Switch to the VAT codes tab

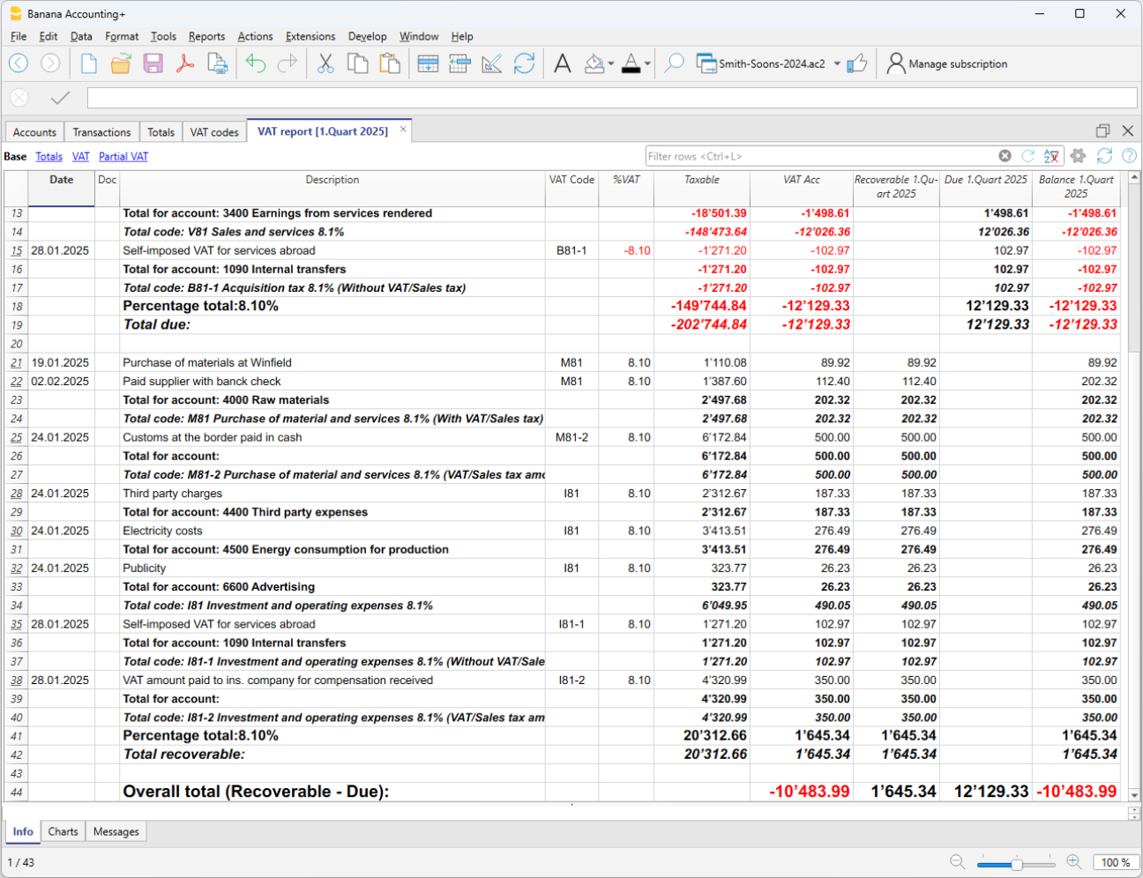coord(214,132)
